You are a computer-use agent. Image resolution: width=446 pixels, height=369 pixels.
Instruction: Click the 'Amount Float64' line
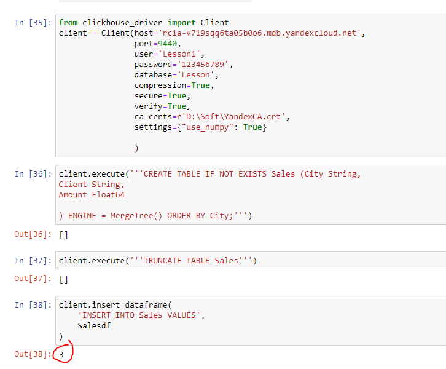click(92, 195)
